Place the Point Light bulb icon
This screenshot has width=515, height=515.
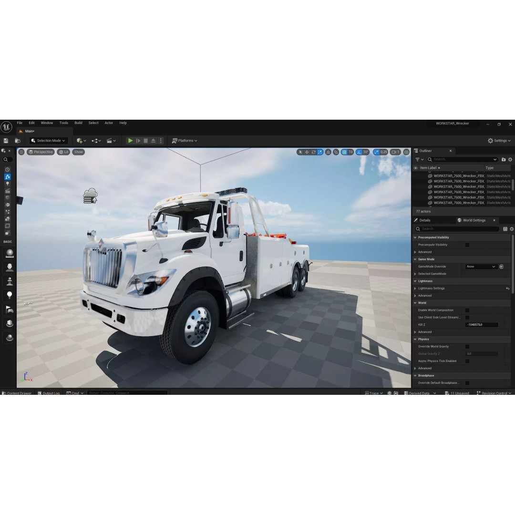pos(10,295)
